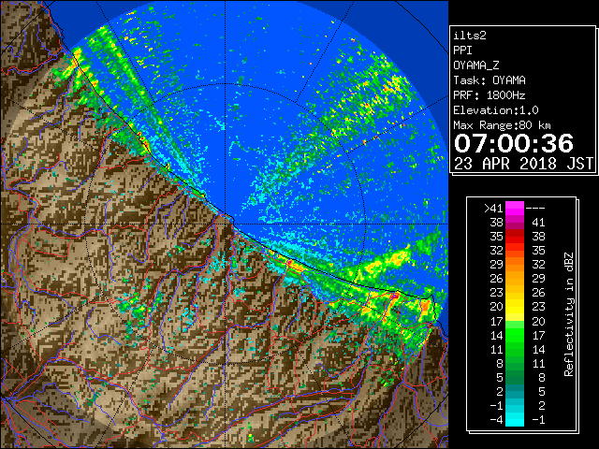The height and width of the screenshot is (449, 599).
Task: Click the "Task: OYAMA" line
Action: click(489, 80)
